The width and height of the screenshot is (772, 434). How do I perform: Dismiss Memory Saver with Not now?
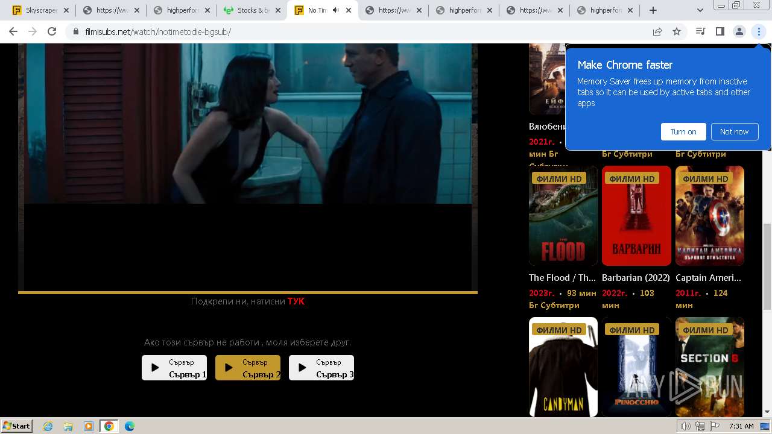click(x=734, y=131)
